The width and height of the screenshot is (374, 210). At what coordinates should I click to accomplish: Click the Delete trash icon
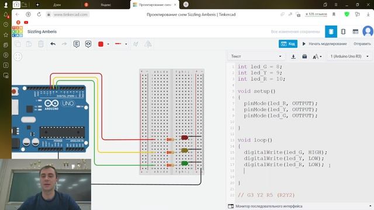(x=41, y=44)
